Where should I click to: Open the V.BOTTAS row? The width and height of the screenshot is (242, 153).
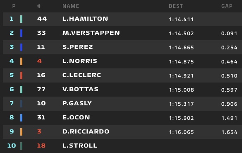pyautogui.click(x=122, y=90)
